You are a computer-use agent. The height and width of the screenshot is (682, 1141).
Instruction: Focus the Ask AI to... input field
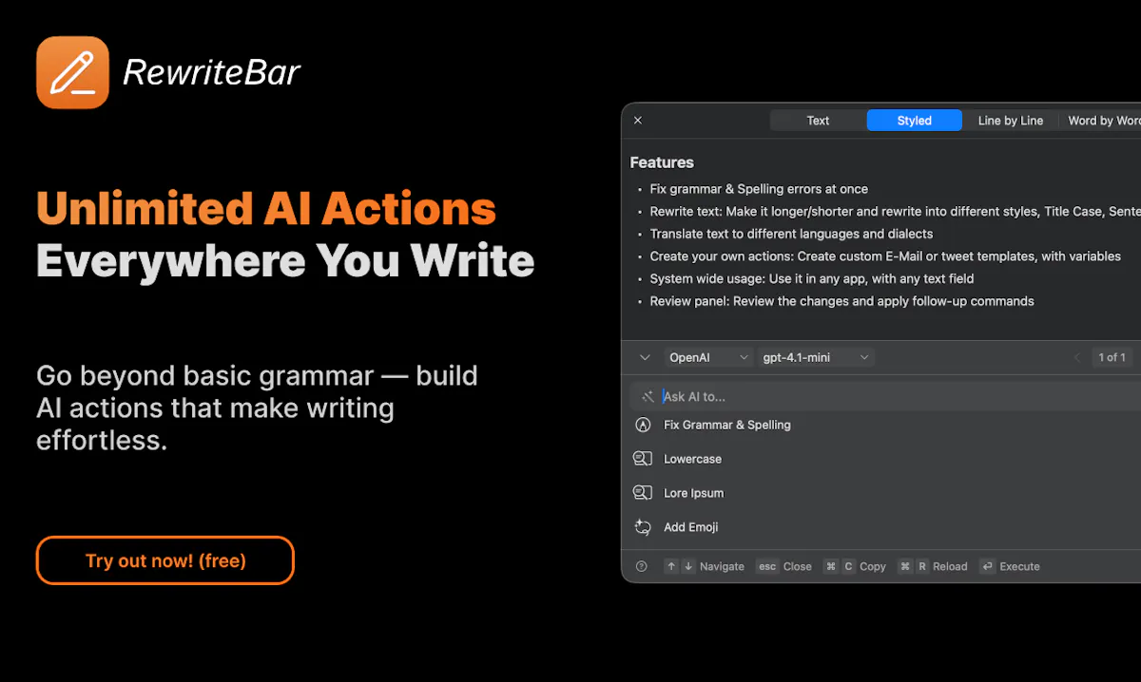(x=885, y=397)
